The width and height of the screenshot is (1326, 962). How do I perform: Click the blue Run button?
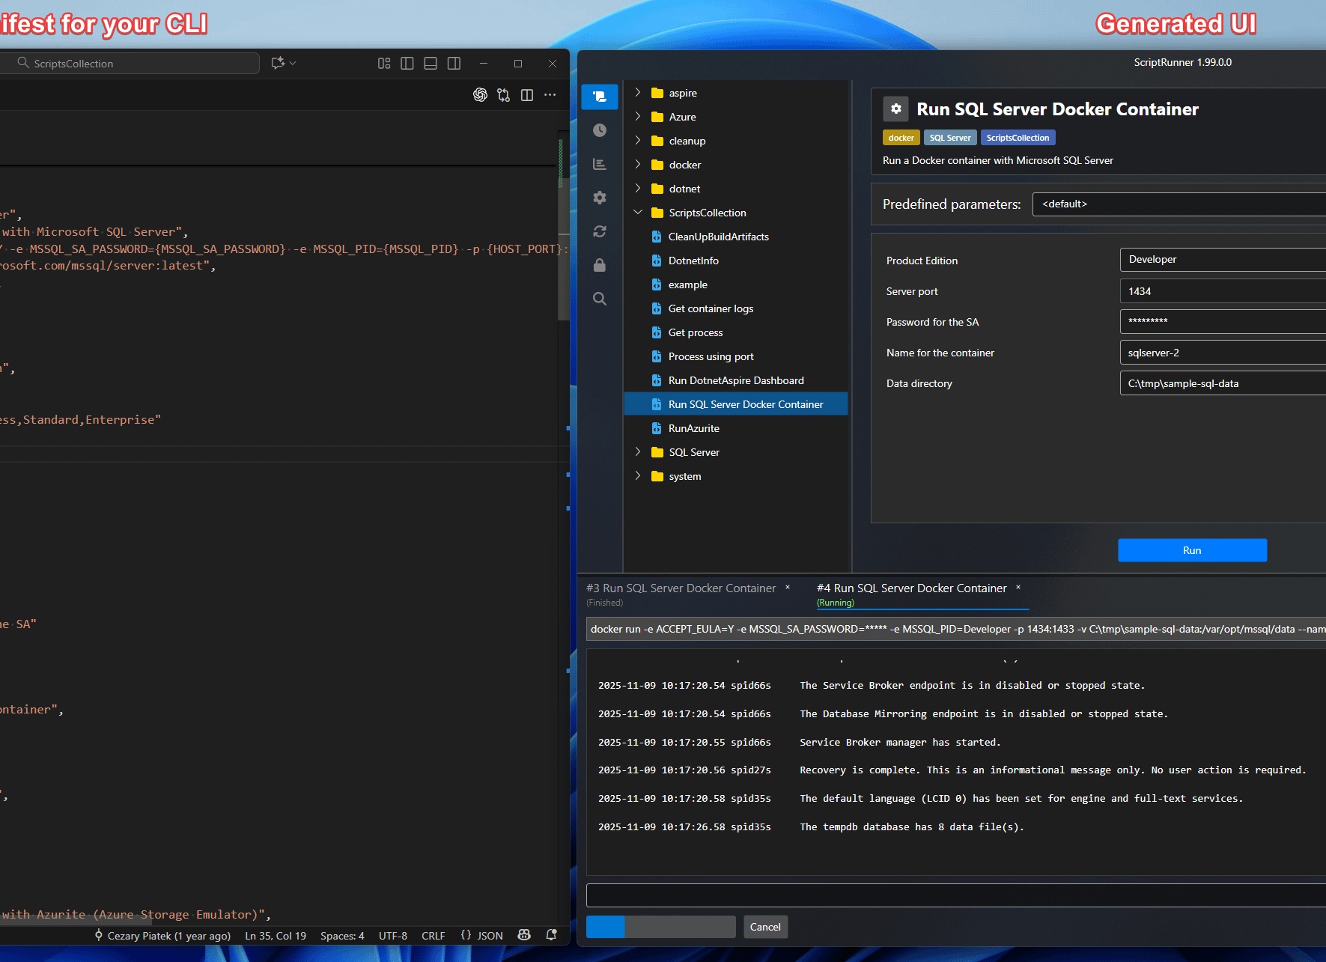1192,550
